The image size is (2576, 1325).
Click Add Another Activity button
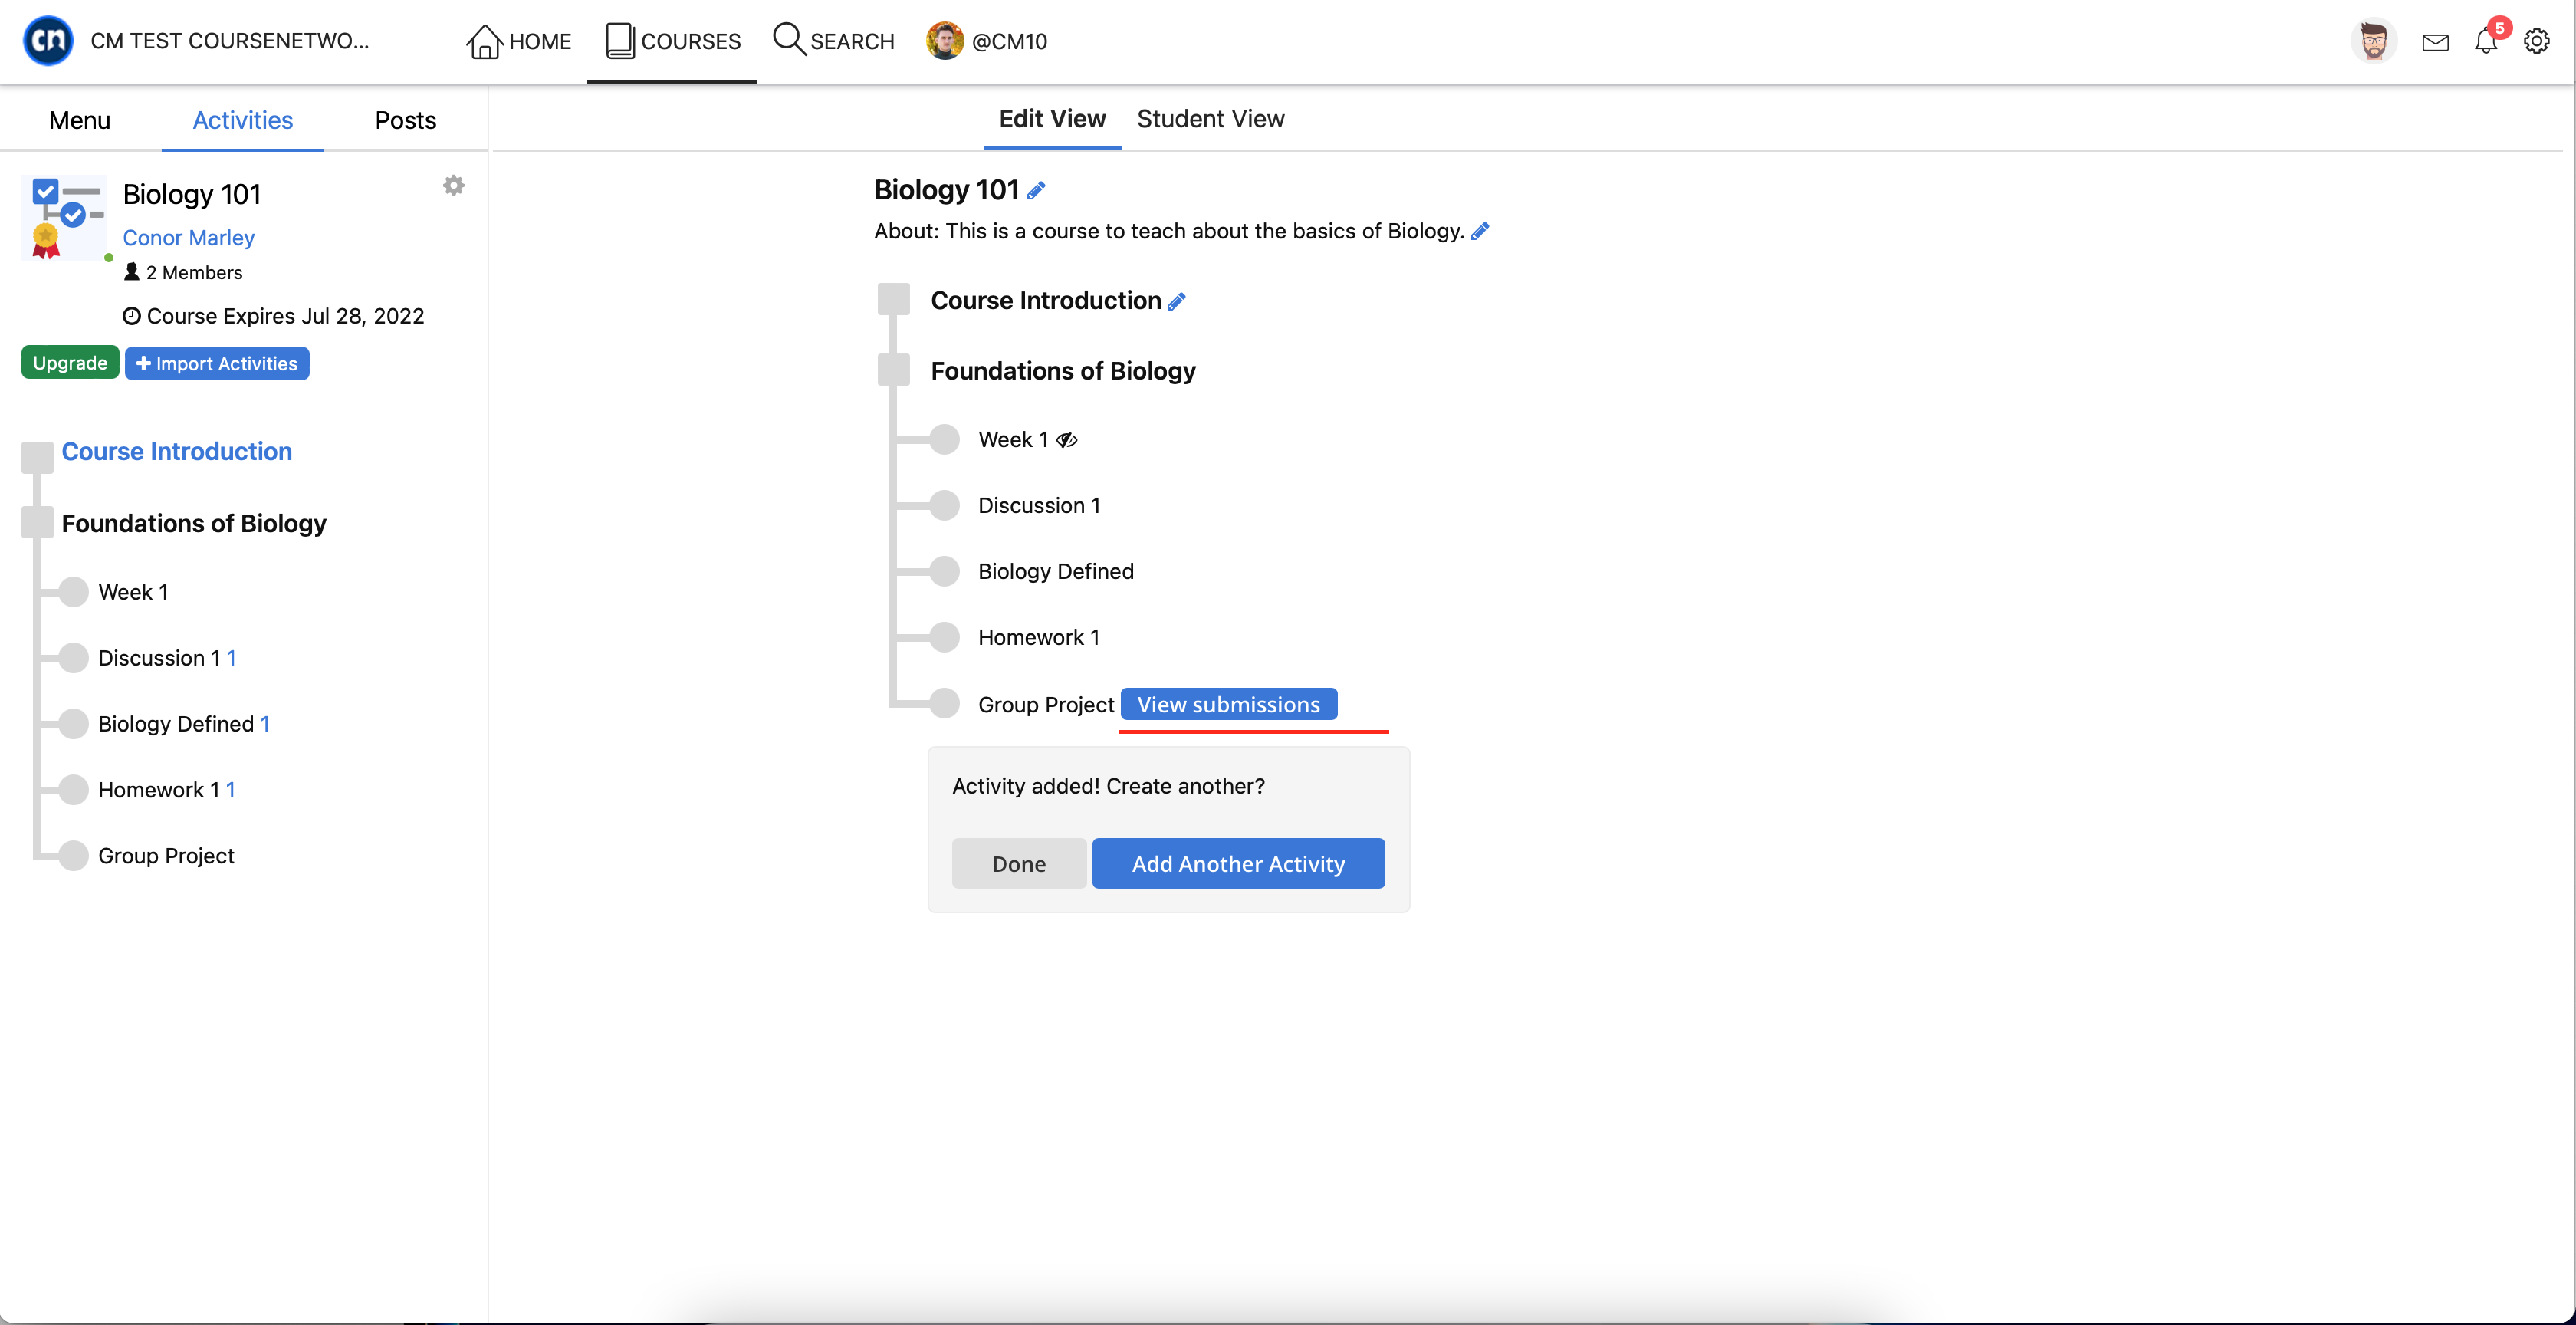coord(1238,863)
